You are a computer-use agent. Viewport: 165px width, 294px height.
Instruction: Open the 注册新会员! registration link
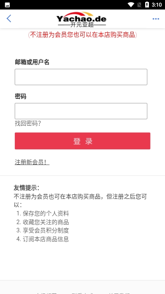(32, 162)
